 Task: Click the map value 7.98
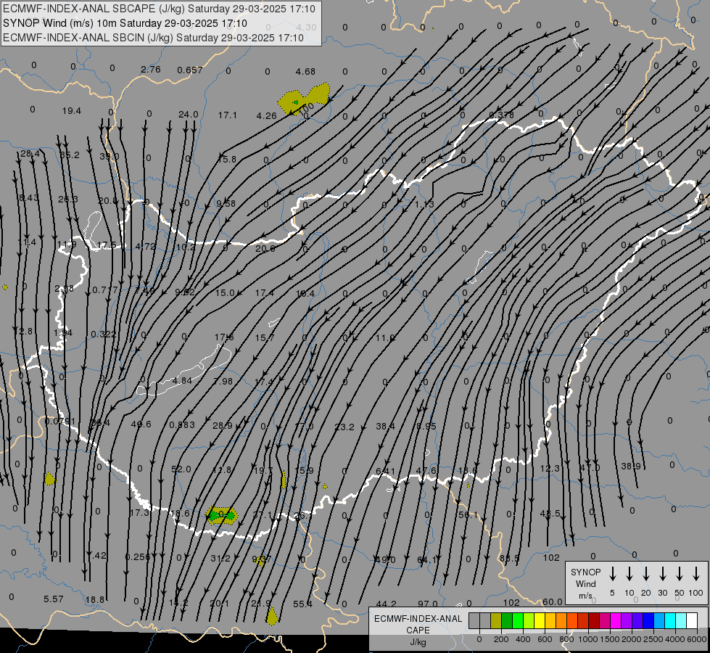pos(223,381)
